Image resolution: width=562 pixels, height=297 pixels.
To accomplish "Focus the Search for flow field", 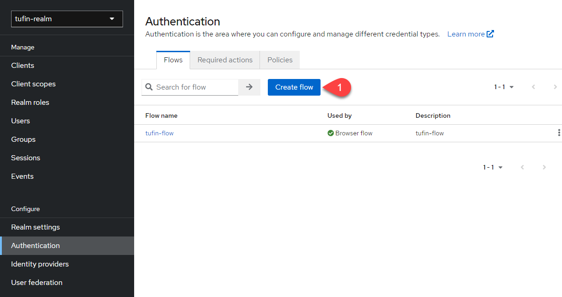I will tap(194, 87).
